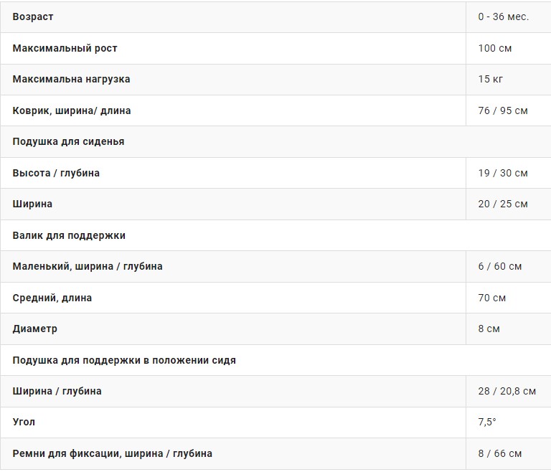Select the "20 / 25 см" value
Viewport: 551px width, 472px height.
(502, 204)
